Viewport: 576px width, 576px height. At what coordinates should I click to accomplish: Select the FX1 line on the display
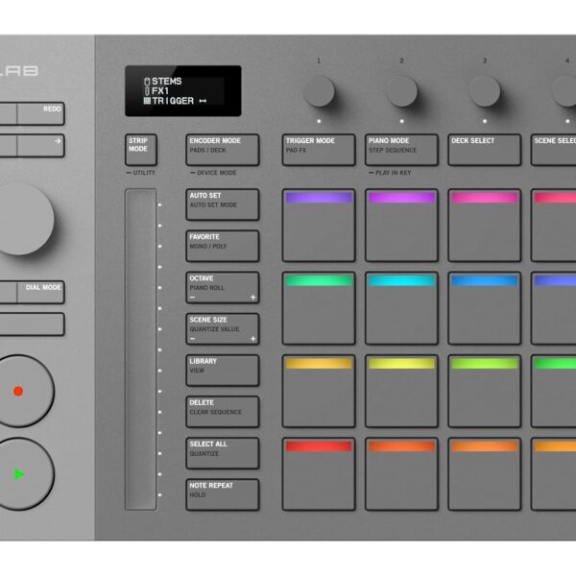156,91
